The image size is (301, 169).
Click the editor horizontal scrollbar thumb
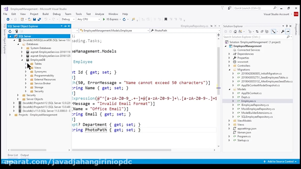pos(121,150)
